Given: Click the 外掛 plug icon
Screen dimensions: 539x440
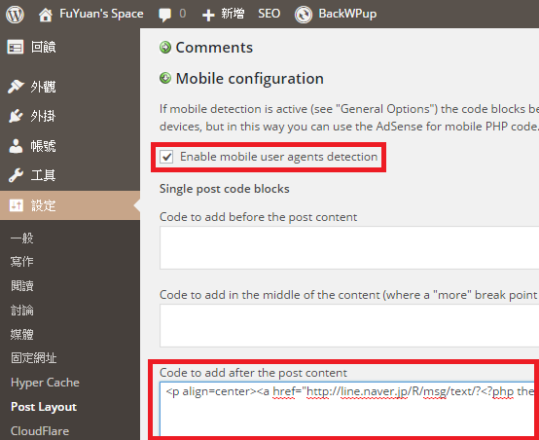Looking at the screenshot, I should [16, 116].
